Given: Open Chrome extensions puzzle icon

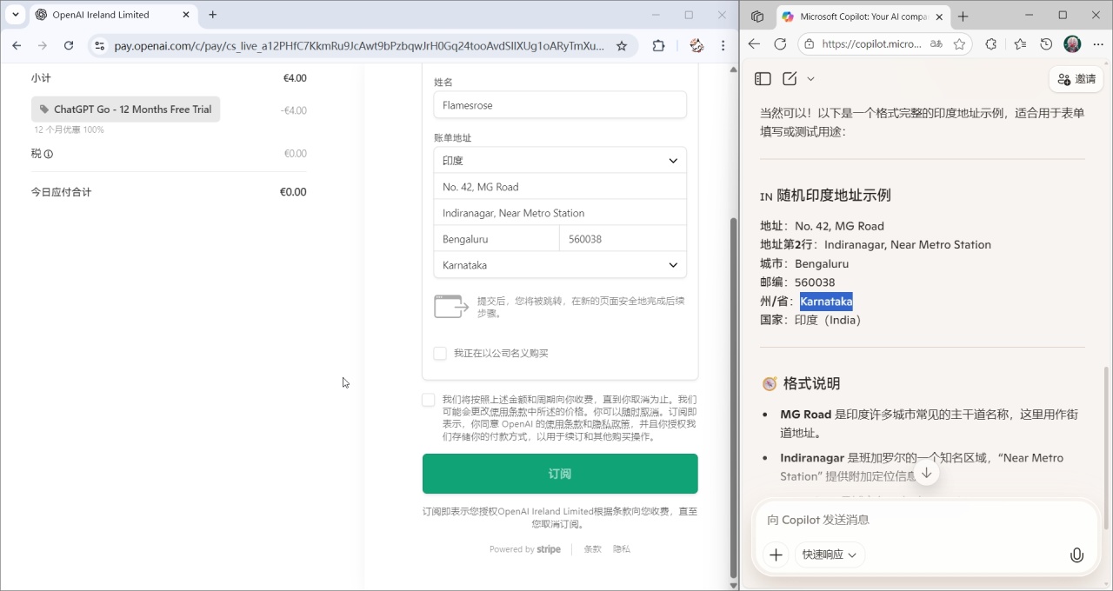Looking at the screenshot, I should (658, 46).
